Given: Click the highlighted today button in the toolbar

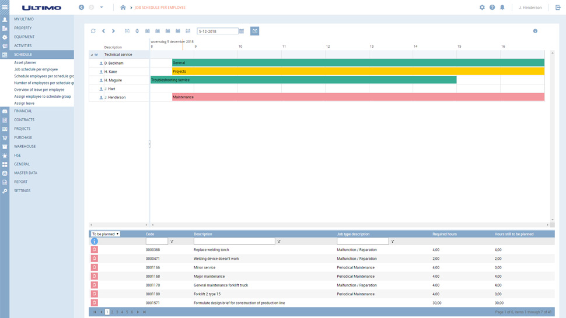Looking at the screenshot, I should point(254,31).
